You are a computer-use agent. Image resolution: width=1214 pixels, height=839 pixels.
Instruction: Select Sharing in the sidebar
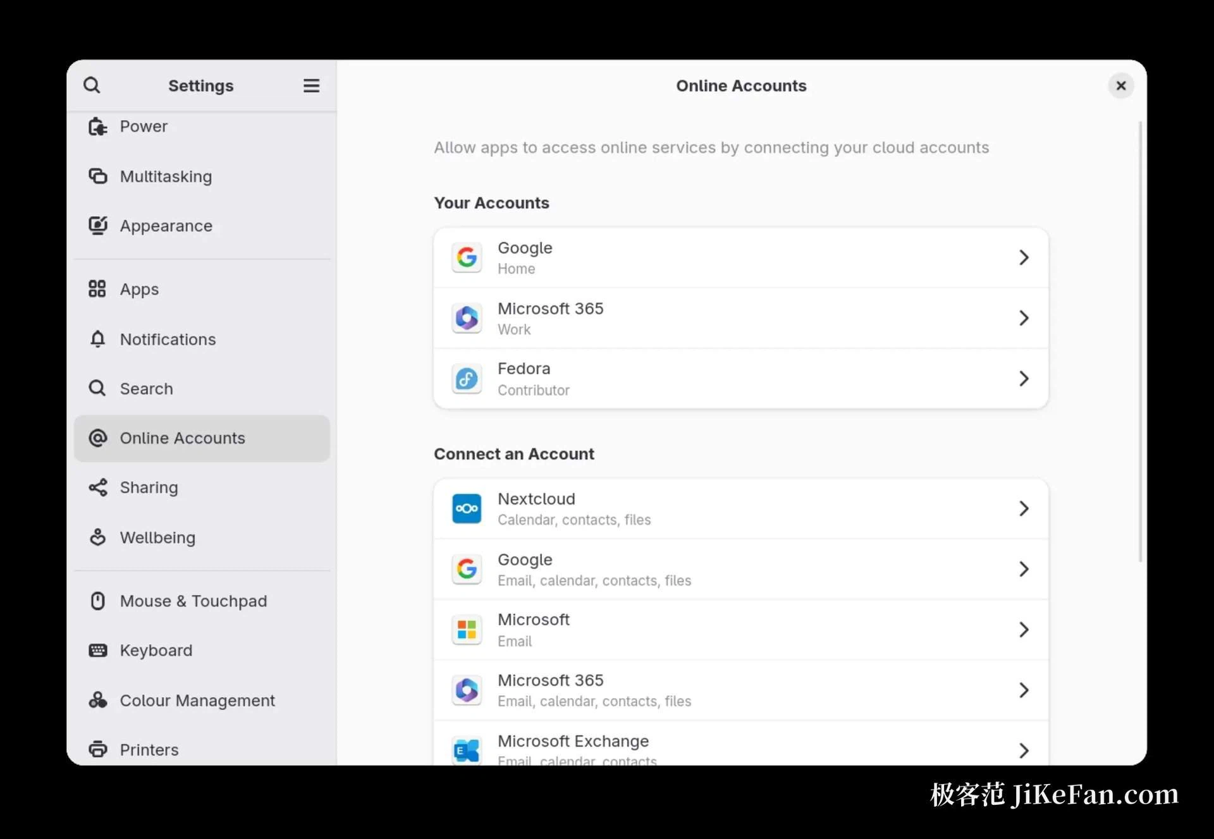click(x=202, y=487)
